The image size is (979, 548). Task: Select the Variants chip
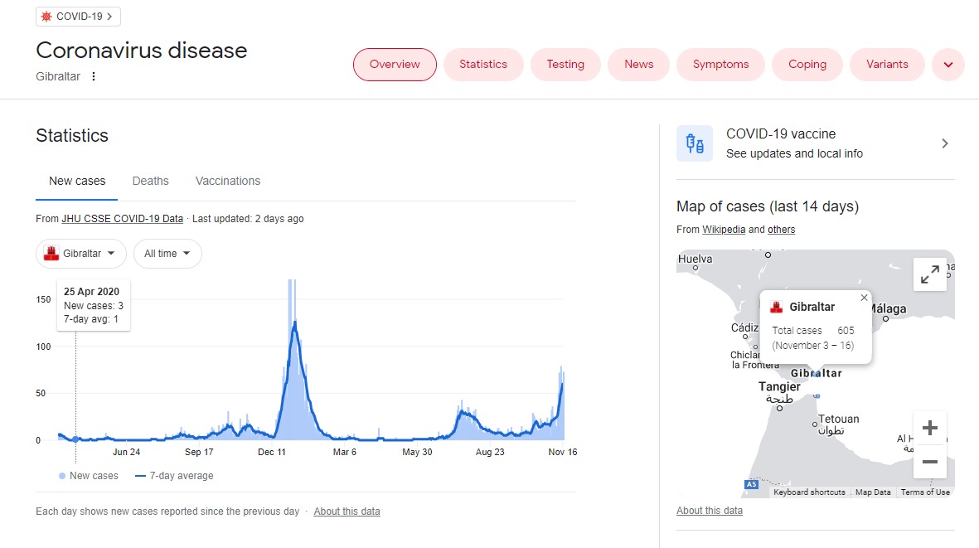tap(887, 65)
